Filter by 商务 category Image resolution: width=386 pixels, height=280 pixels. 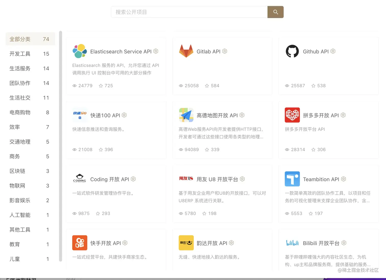tap(30, 156)
